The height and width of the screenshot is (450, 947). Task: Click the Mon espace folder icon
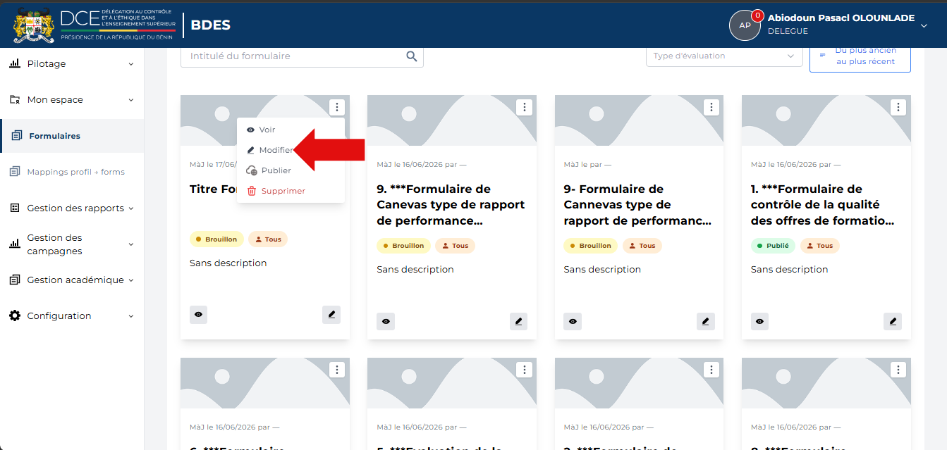click(x=15, y=100)
